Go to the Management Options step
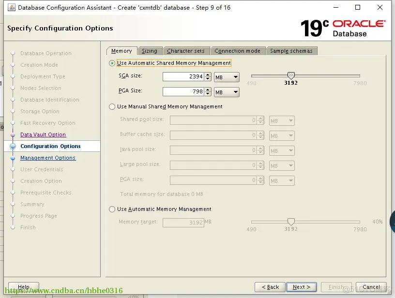This screenshot has width=395, height=298. 48,158
